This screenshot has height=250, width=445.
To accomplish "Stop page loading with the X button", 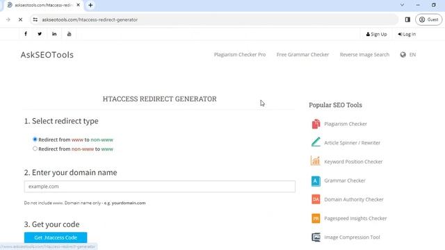I will tap(20, 19).
